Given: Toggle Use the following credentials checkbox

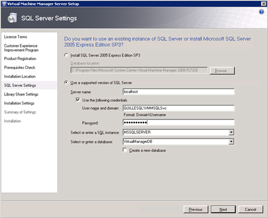Looking at the screenshot, I should 78,100.
